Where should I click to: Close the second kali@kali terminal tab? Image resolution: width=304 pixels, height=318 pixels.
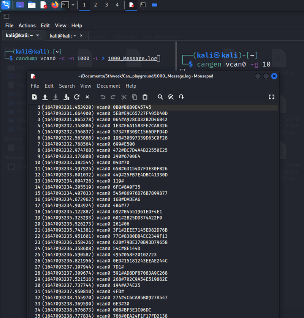[81, 35]
